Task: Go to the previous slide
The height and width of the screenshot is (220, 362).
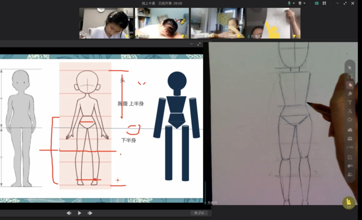Action: pos(69,213)
